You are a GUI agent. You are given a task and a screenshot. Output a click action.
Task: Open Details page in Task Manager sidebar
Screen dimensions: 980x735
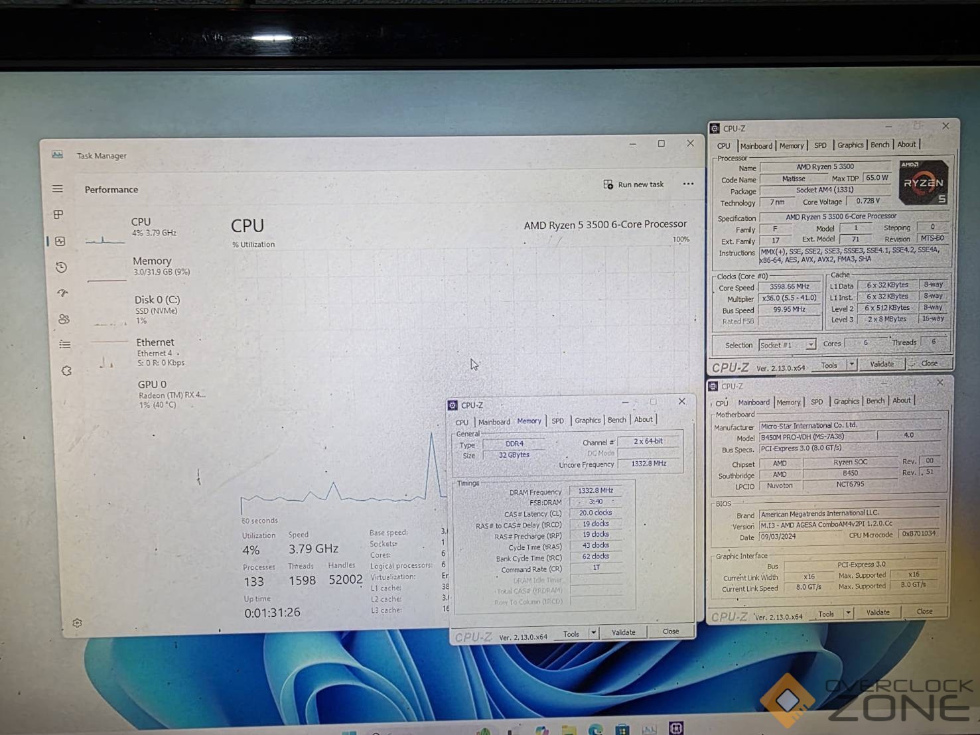point(64,345)
